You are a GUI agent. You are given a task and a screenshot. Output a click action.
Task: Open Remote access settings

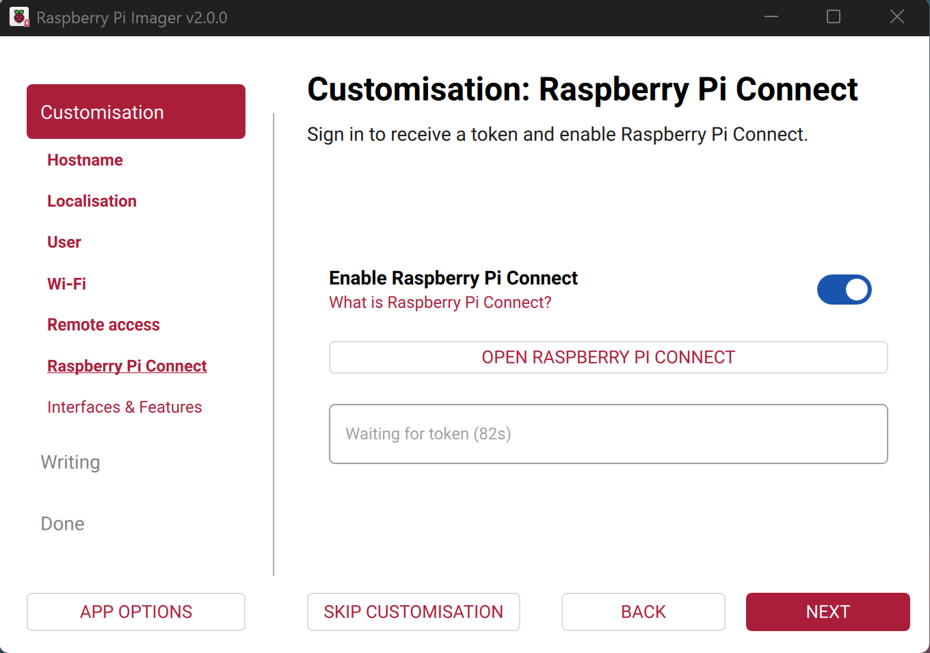(x=103, y=324)
